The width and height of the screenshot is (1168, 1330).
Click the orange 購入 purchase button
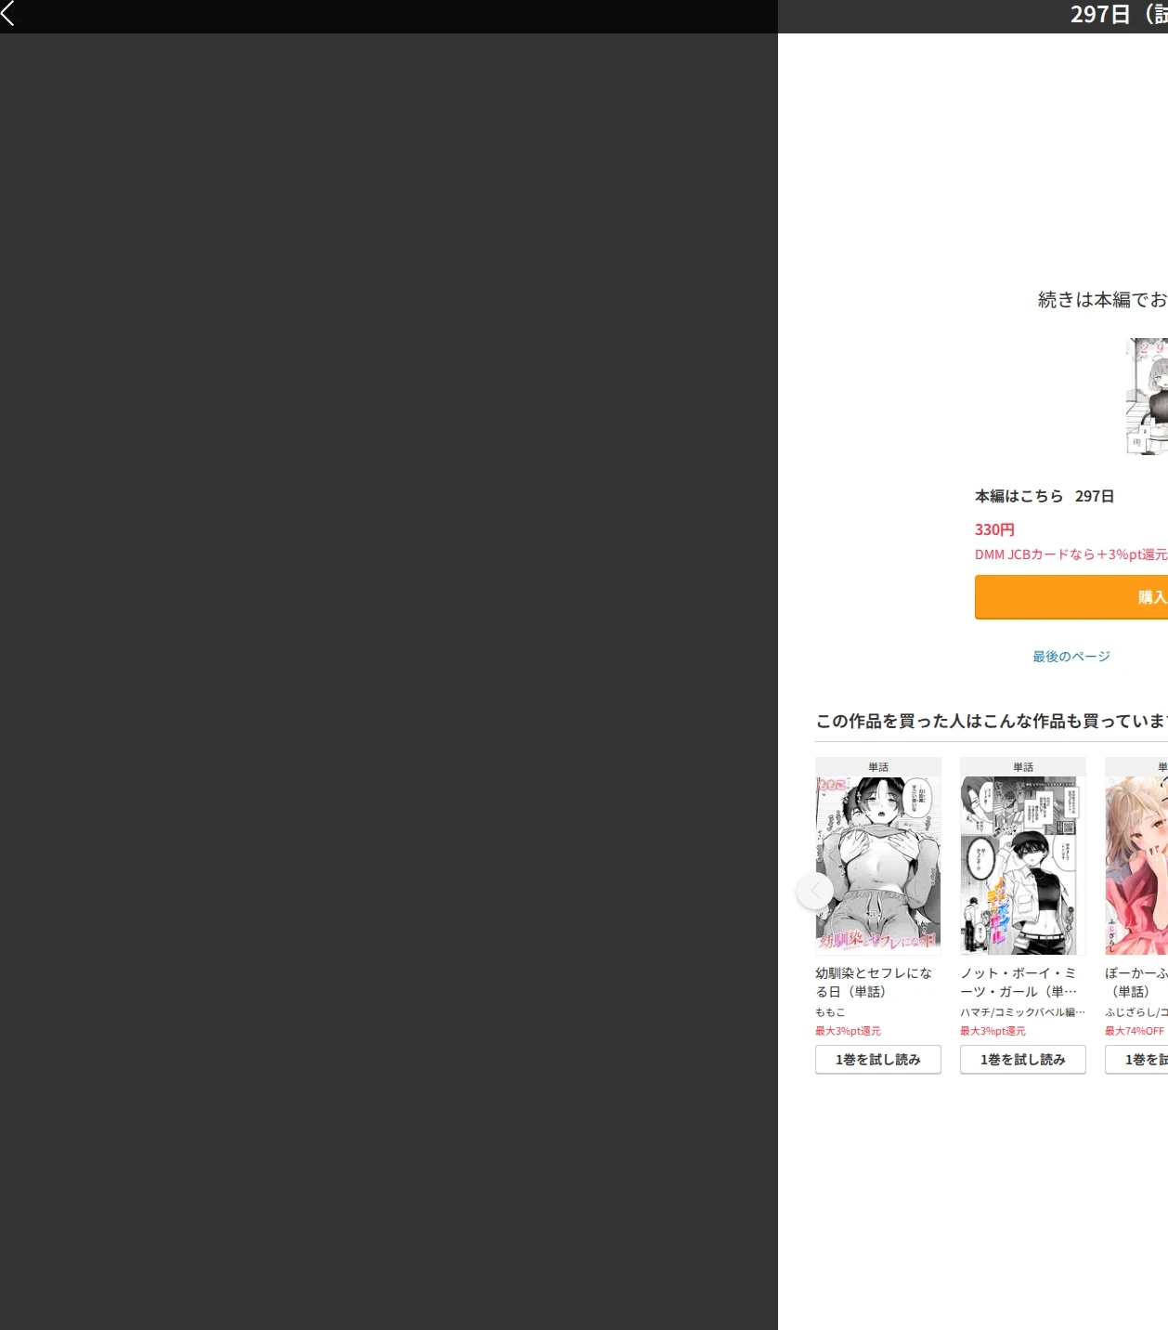1071,597
